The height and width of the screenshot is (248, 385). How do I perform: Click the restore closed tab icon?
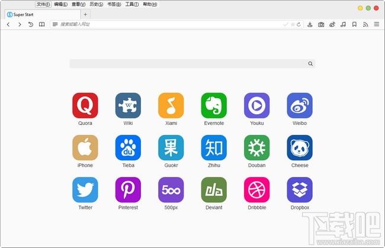(31, 24)
